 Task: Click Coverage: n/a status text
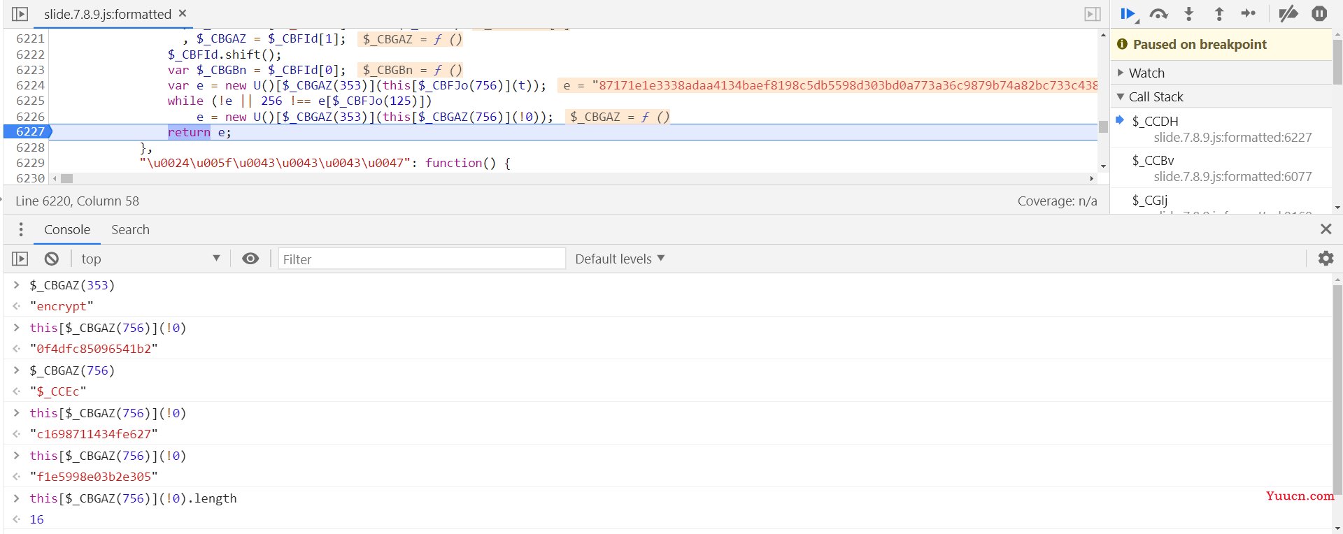coord(1057,201)
